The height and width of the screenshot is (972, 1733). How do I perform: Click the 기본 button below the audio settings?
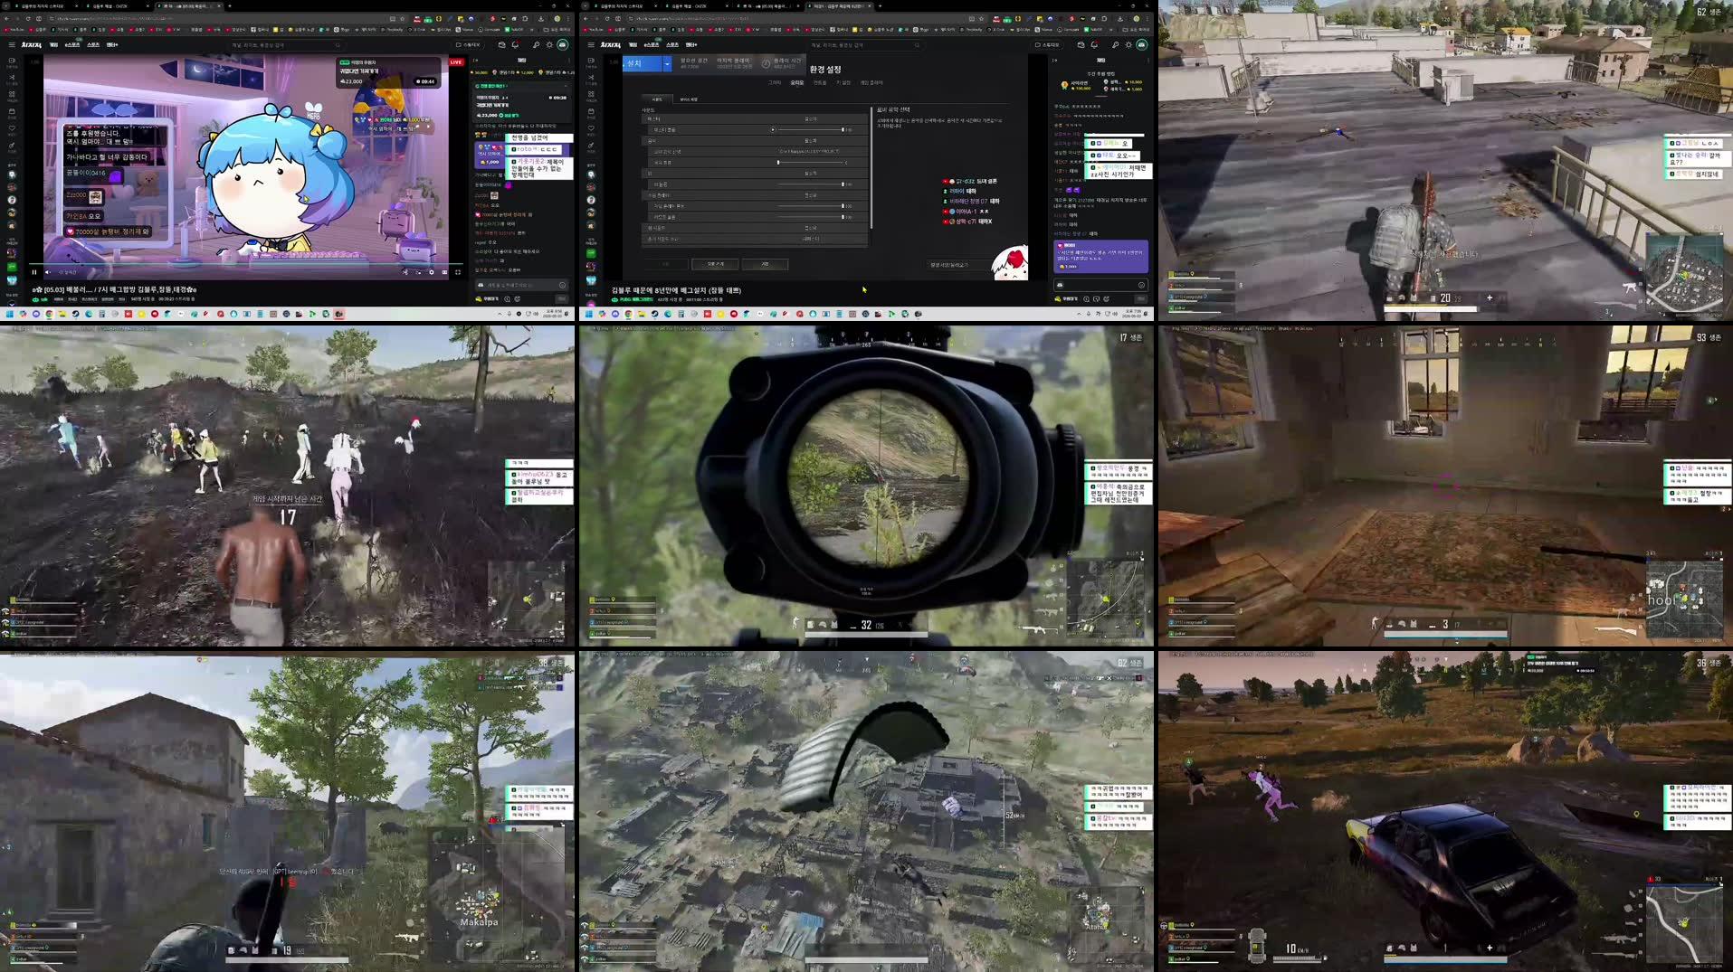click(766, 264)
